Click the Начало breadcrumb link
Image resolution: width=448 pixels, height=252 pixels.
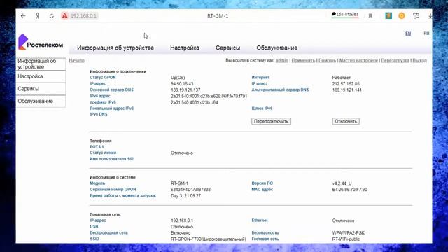click(76, 61)
